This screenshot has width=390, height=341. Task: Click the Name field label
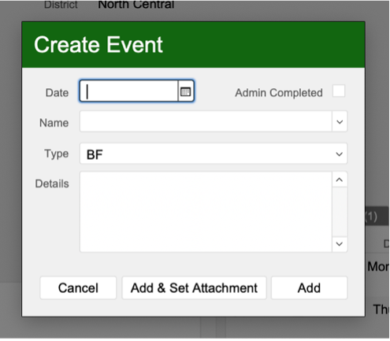point(54,123)
